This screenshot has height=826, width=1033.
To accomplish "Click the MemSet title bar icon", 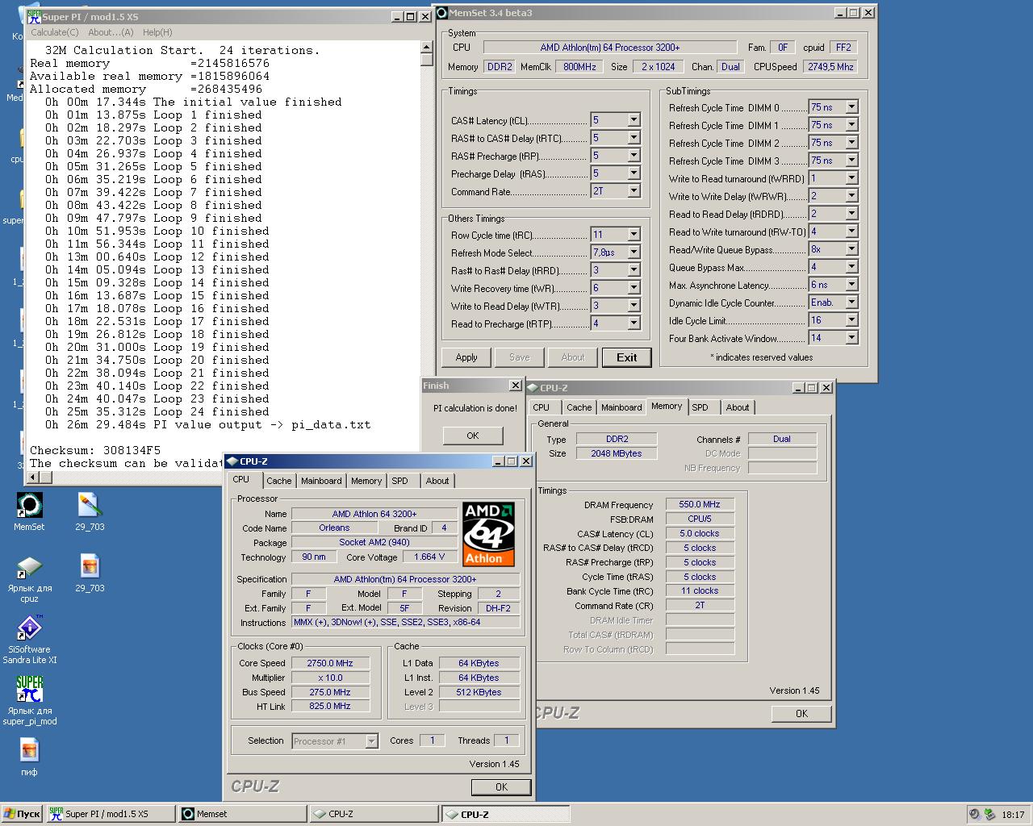I will coord(441,12).
